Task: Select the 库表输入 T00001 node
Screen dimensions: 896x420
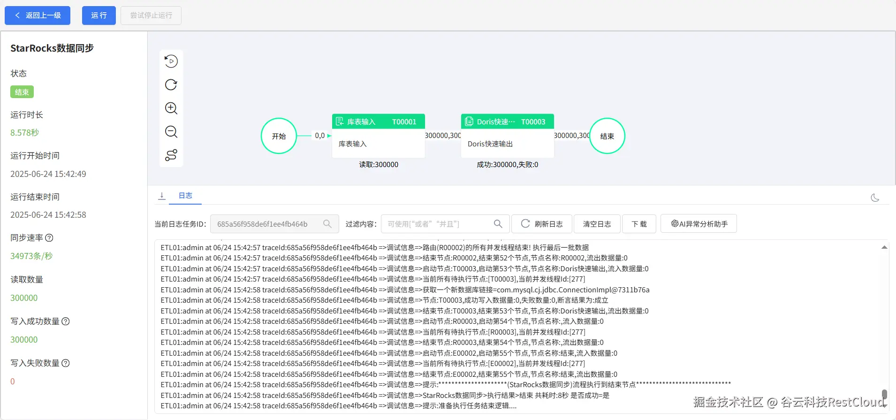Action: [x=379, y=136]
